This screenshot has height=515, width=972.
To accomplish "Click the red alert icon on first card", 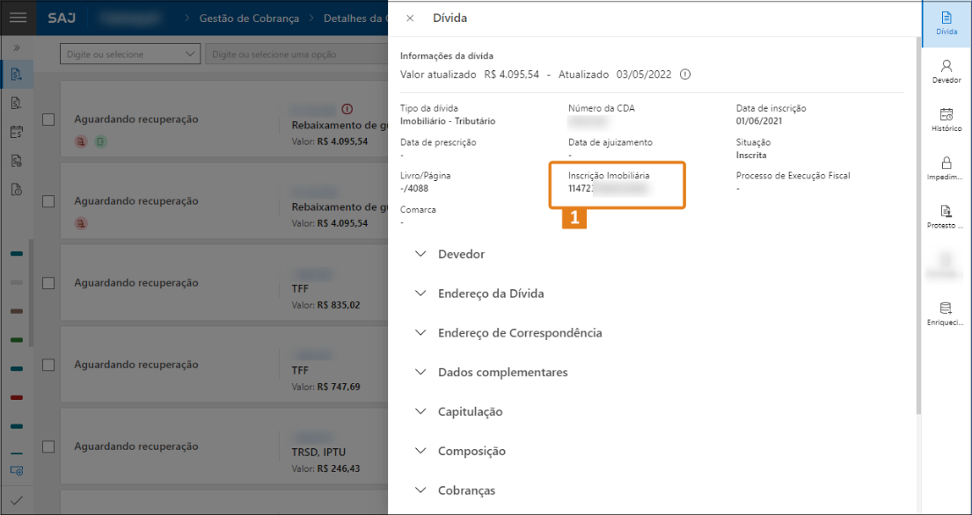I will pos(347,109).
